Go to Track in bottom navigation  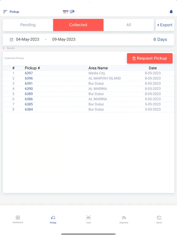pos(88,220)
